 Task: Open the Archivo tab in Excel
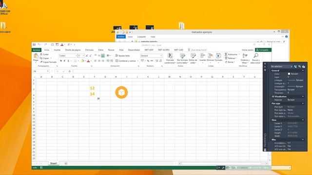[37, 50]
